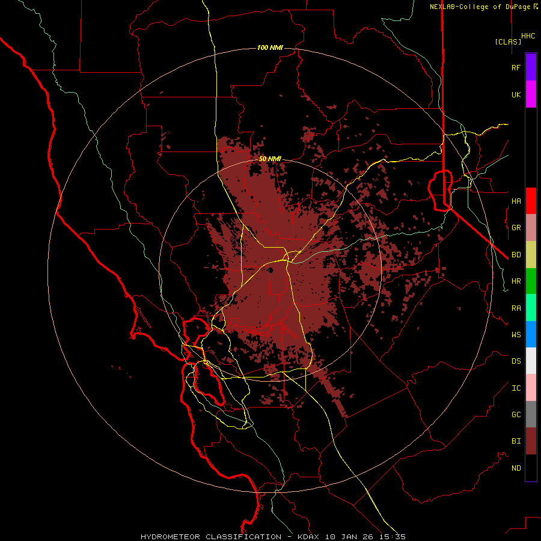The width and height of the screenshot is (541, 541).
Task: Click the HR green legend color swatch
Action: pos(531,281)
